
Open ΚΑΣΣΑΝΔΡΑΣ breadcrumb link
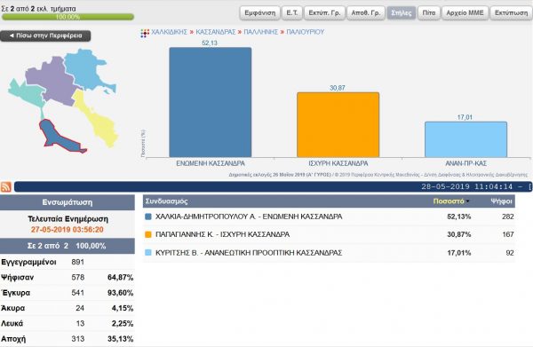pyautogui.click(x=216, y=32)
